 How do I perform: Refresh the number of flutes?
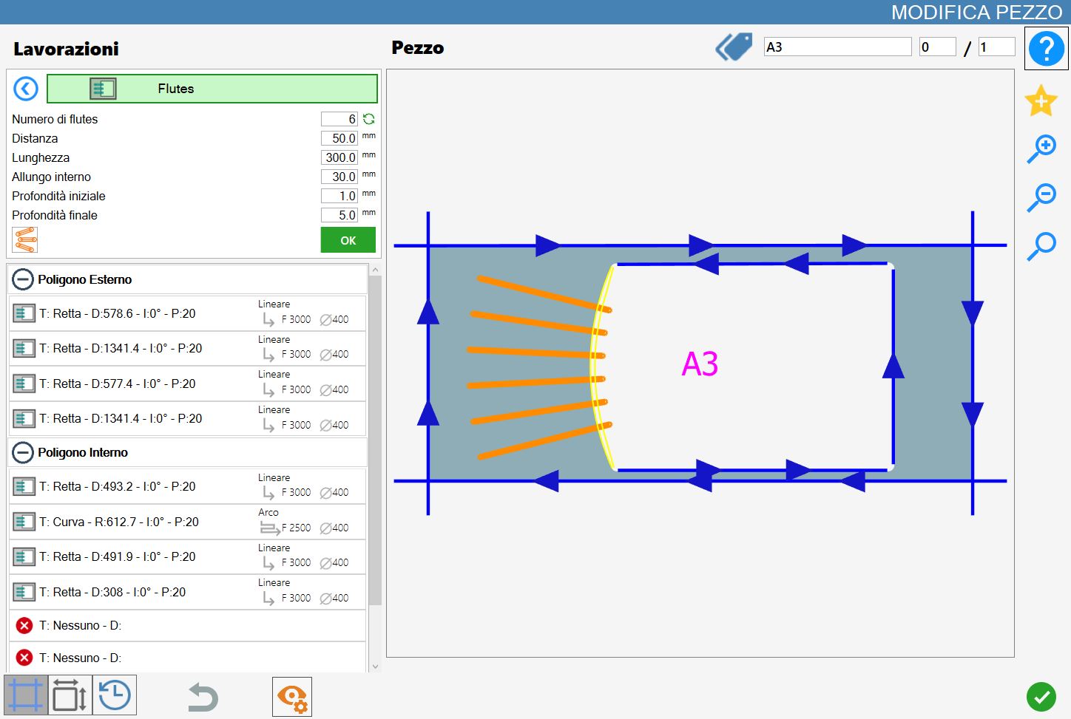click(368, 119)
